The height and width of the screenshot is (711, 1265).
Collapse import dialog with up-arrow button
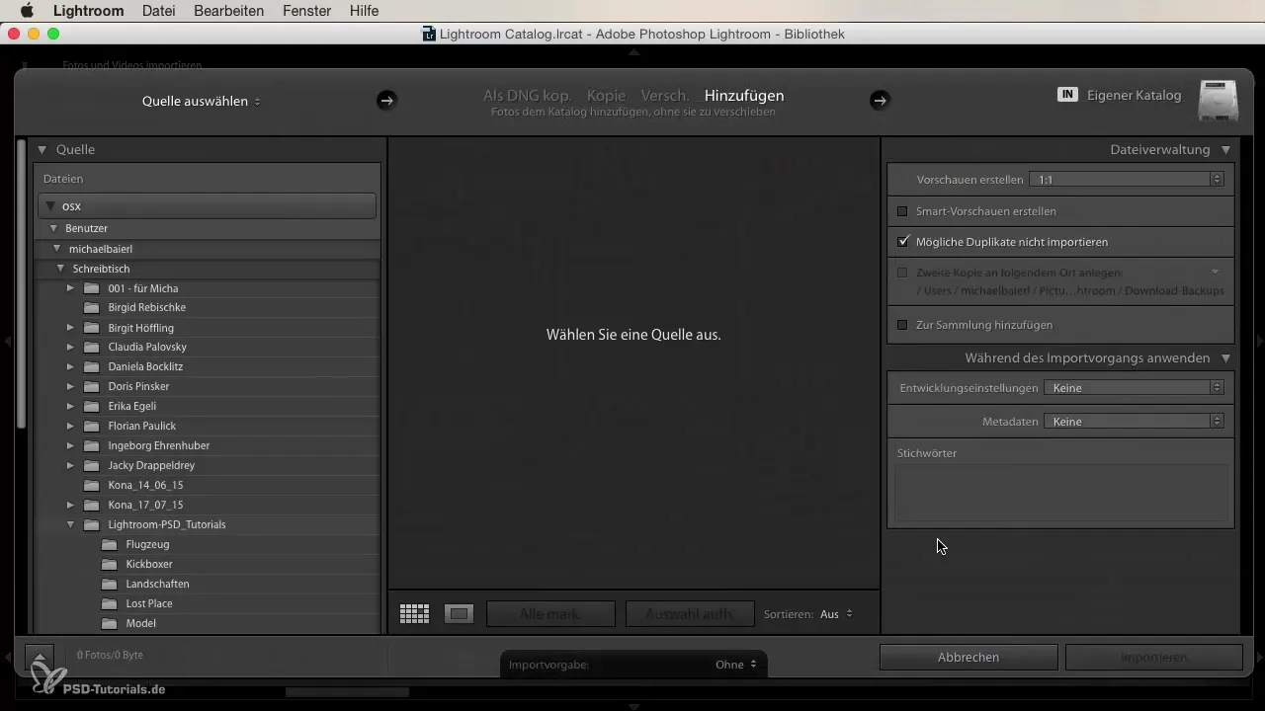point(39,657)
